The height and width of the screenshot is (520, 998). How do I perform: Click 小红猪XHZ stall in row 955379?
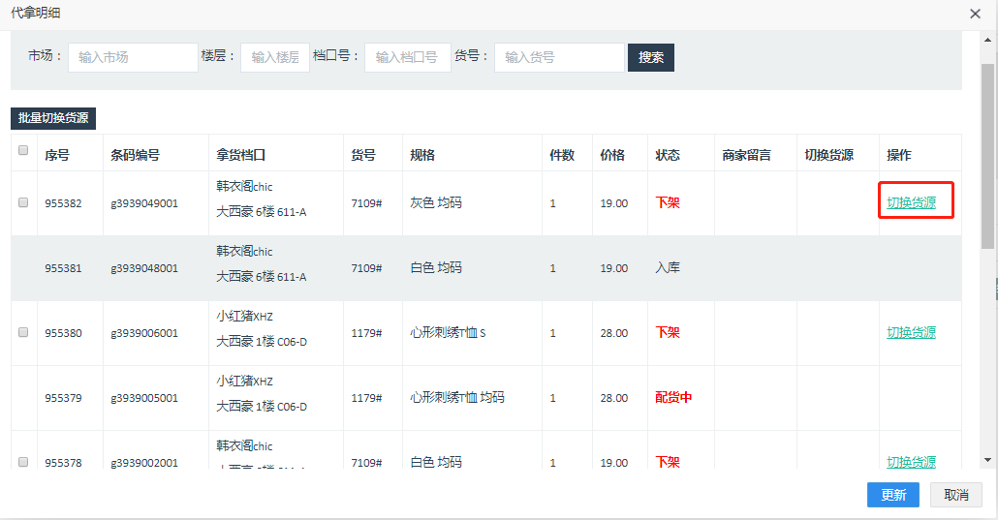(x=244, y=382)
